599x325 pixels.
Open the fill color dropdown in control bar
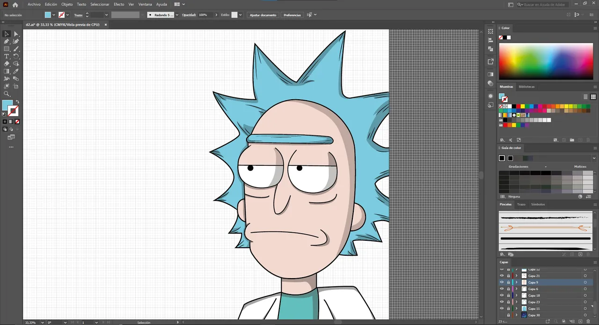(54, 15)
